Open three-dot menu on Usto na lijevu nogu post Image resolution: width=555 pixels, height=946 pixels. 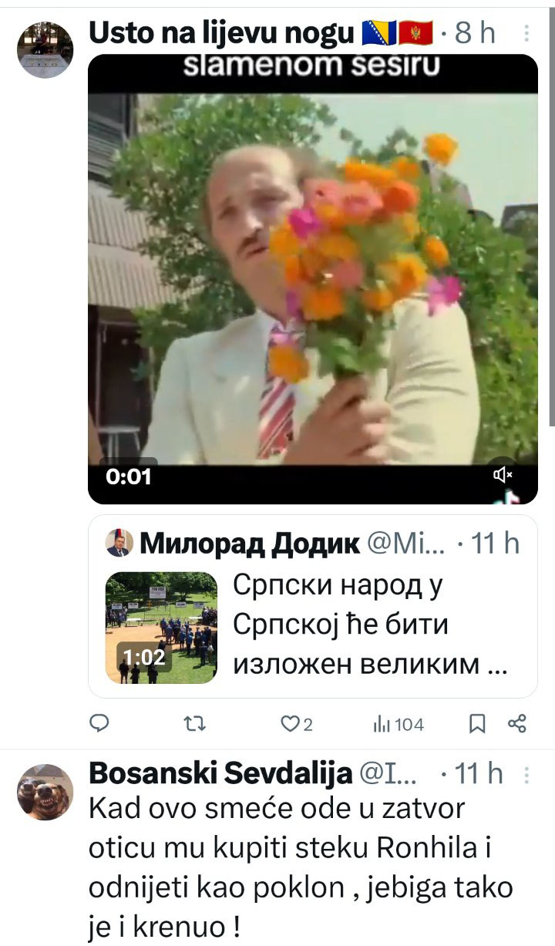(526, 33)
